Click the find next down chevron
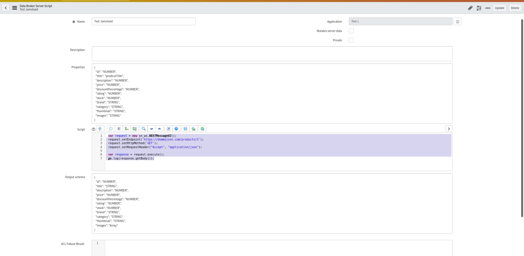The height and width of the screenshot is (256, 524). point(152,129)
